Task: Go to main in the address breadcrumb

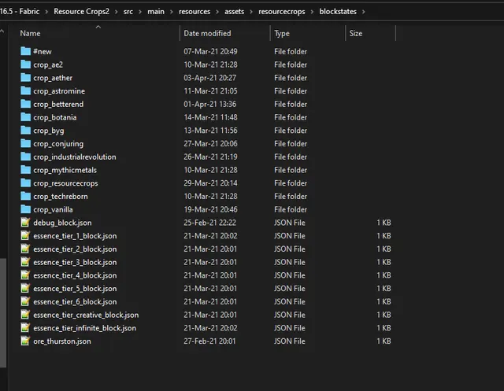Action: click(156, 12)
